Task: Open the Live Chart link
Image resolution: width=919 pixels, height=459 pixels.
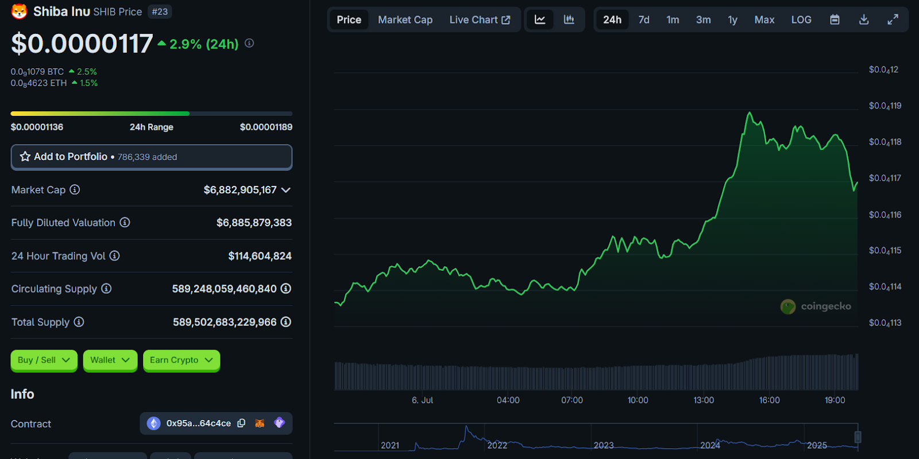Action: tap(479, 20)
